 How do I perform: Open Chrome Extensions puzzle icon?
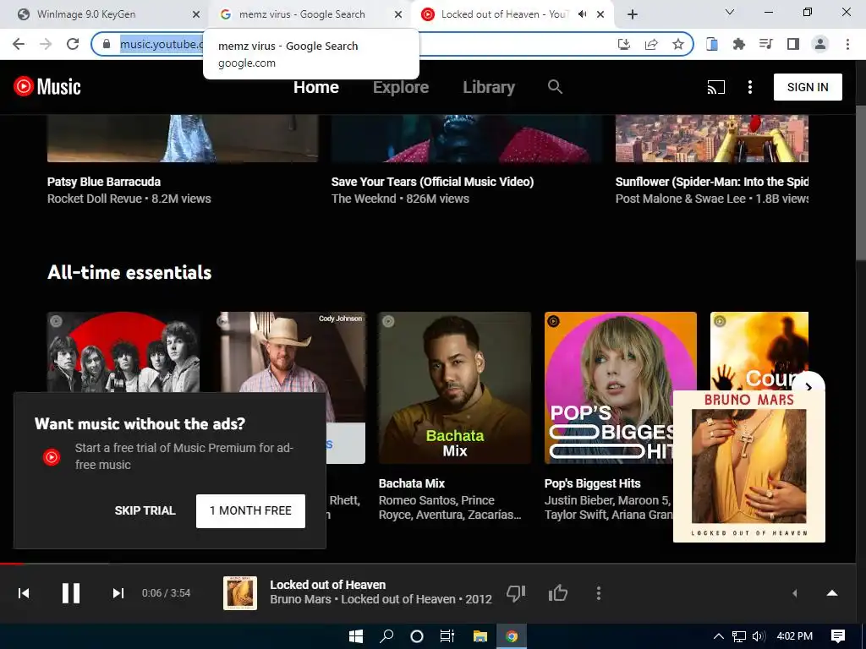click(x=739, y=44)
